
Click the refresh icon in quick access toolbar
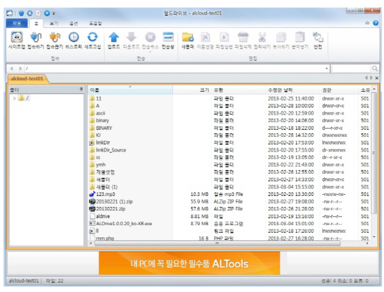30,13
